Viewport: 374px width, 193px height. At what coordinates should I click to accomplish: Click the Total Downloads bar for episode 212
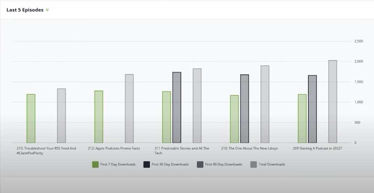coord(129,108)
